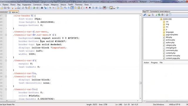Collapse fold at .themonic-nav ul block
Viewport: 188px width, 106px height.
pos(6,60)
